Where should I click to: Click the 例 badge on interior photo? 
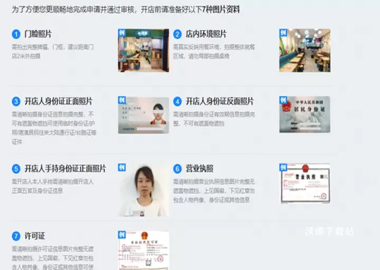point(283,33)
